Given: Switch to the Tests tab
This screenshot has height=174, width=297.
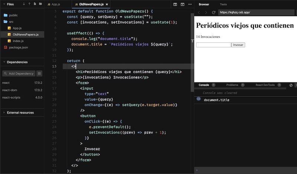Looking at the screenshot, I should (x=223, y=4).
